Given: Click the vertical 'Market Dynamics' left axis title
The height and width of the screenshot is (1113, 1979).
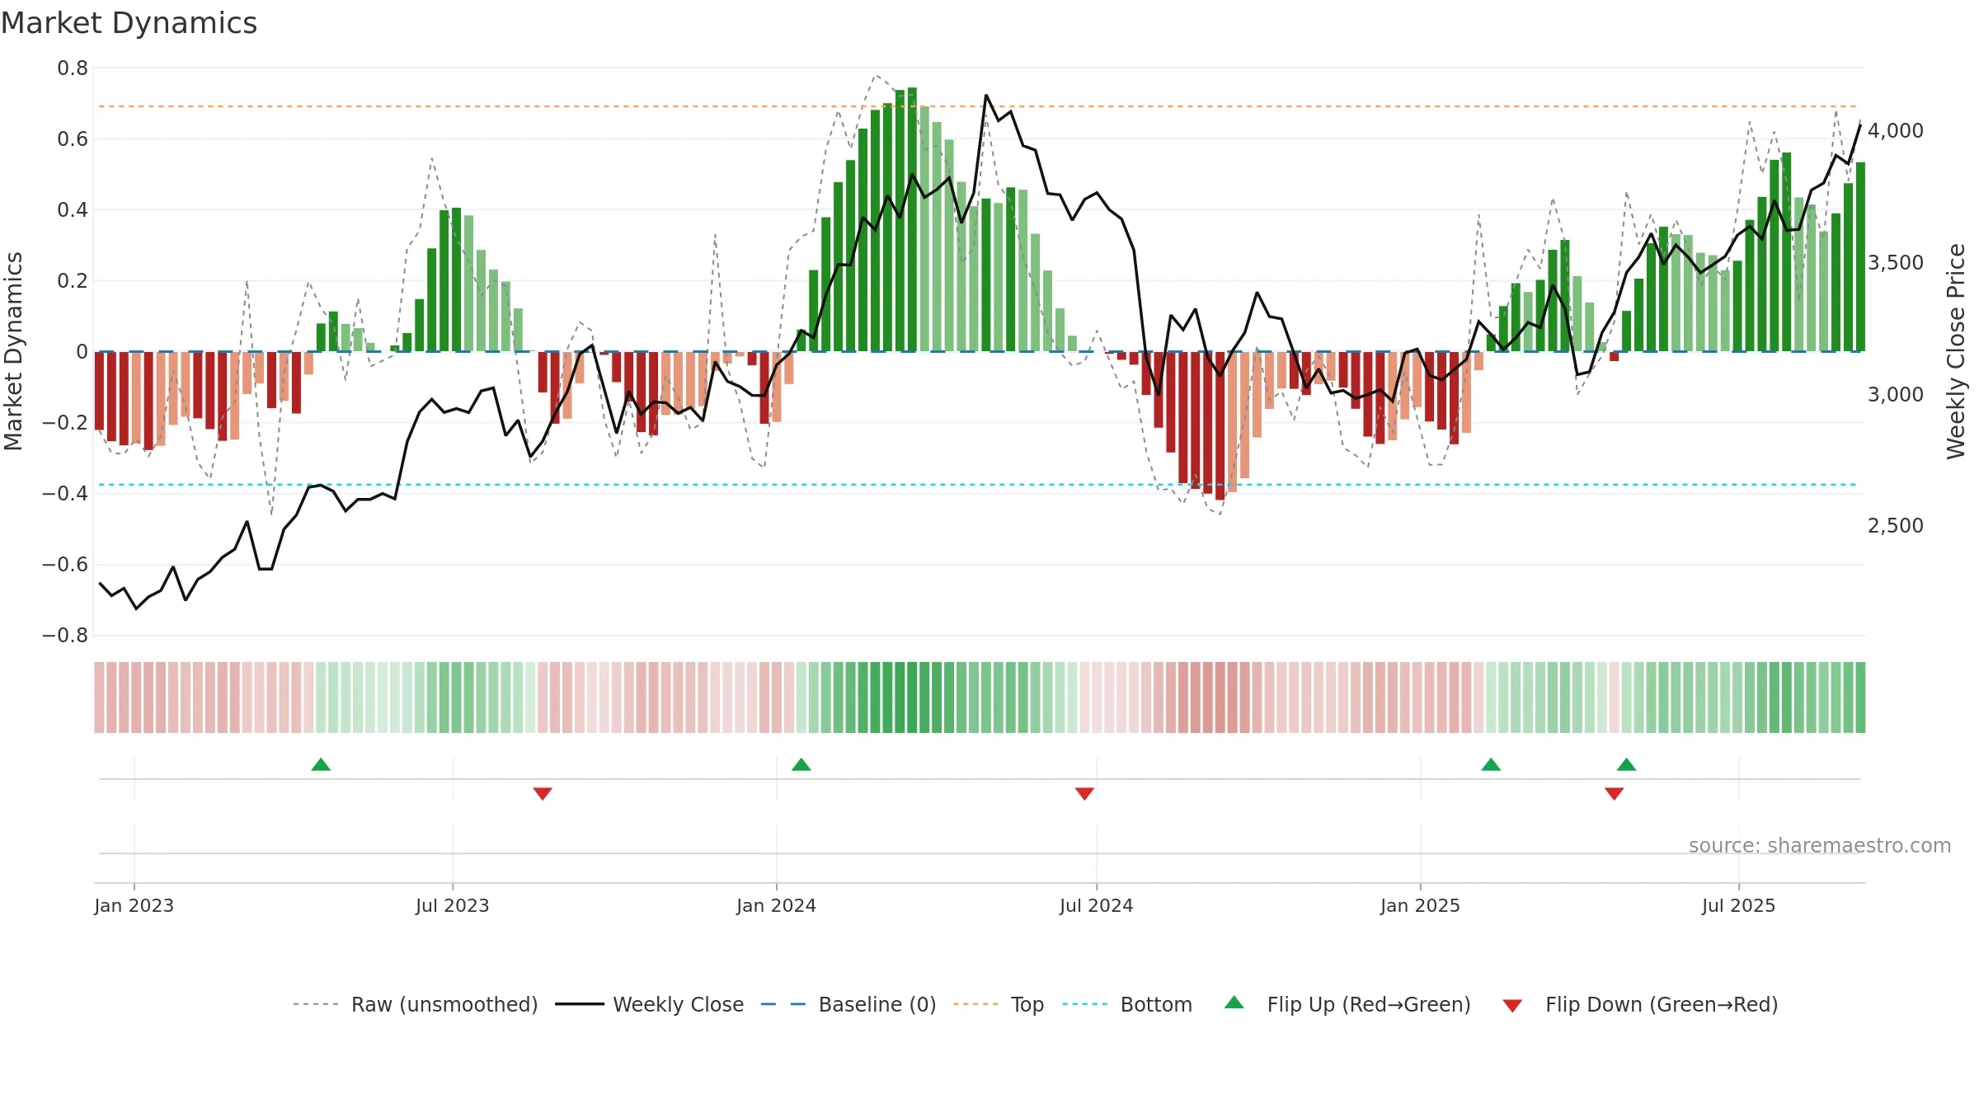Looking at the screenshot, I should click(13, 351).
